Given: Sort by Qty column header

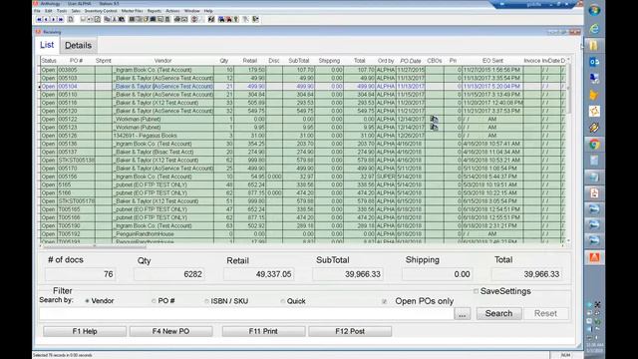Looking at the screenshot, I should point(223,61).
